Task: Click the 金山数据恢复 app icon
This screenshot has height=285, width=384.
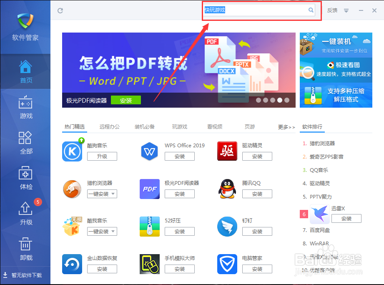Action: [72, 264]
